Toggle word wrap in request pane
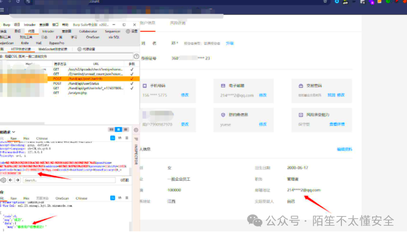The height and width of the screenshot is (237, 407). tap(113, 138)
